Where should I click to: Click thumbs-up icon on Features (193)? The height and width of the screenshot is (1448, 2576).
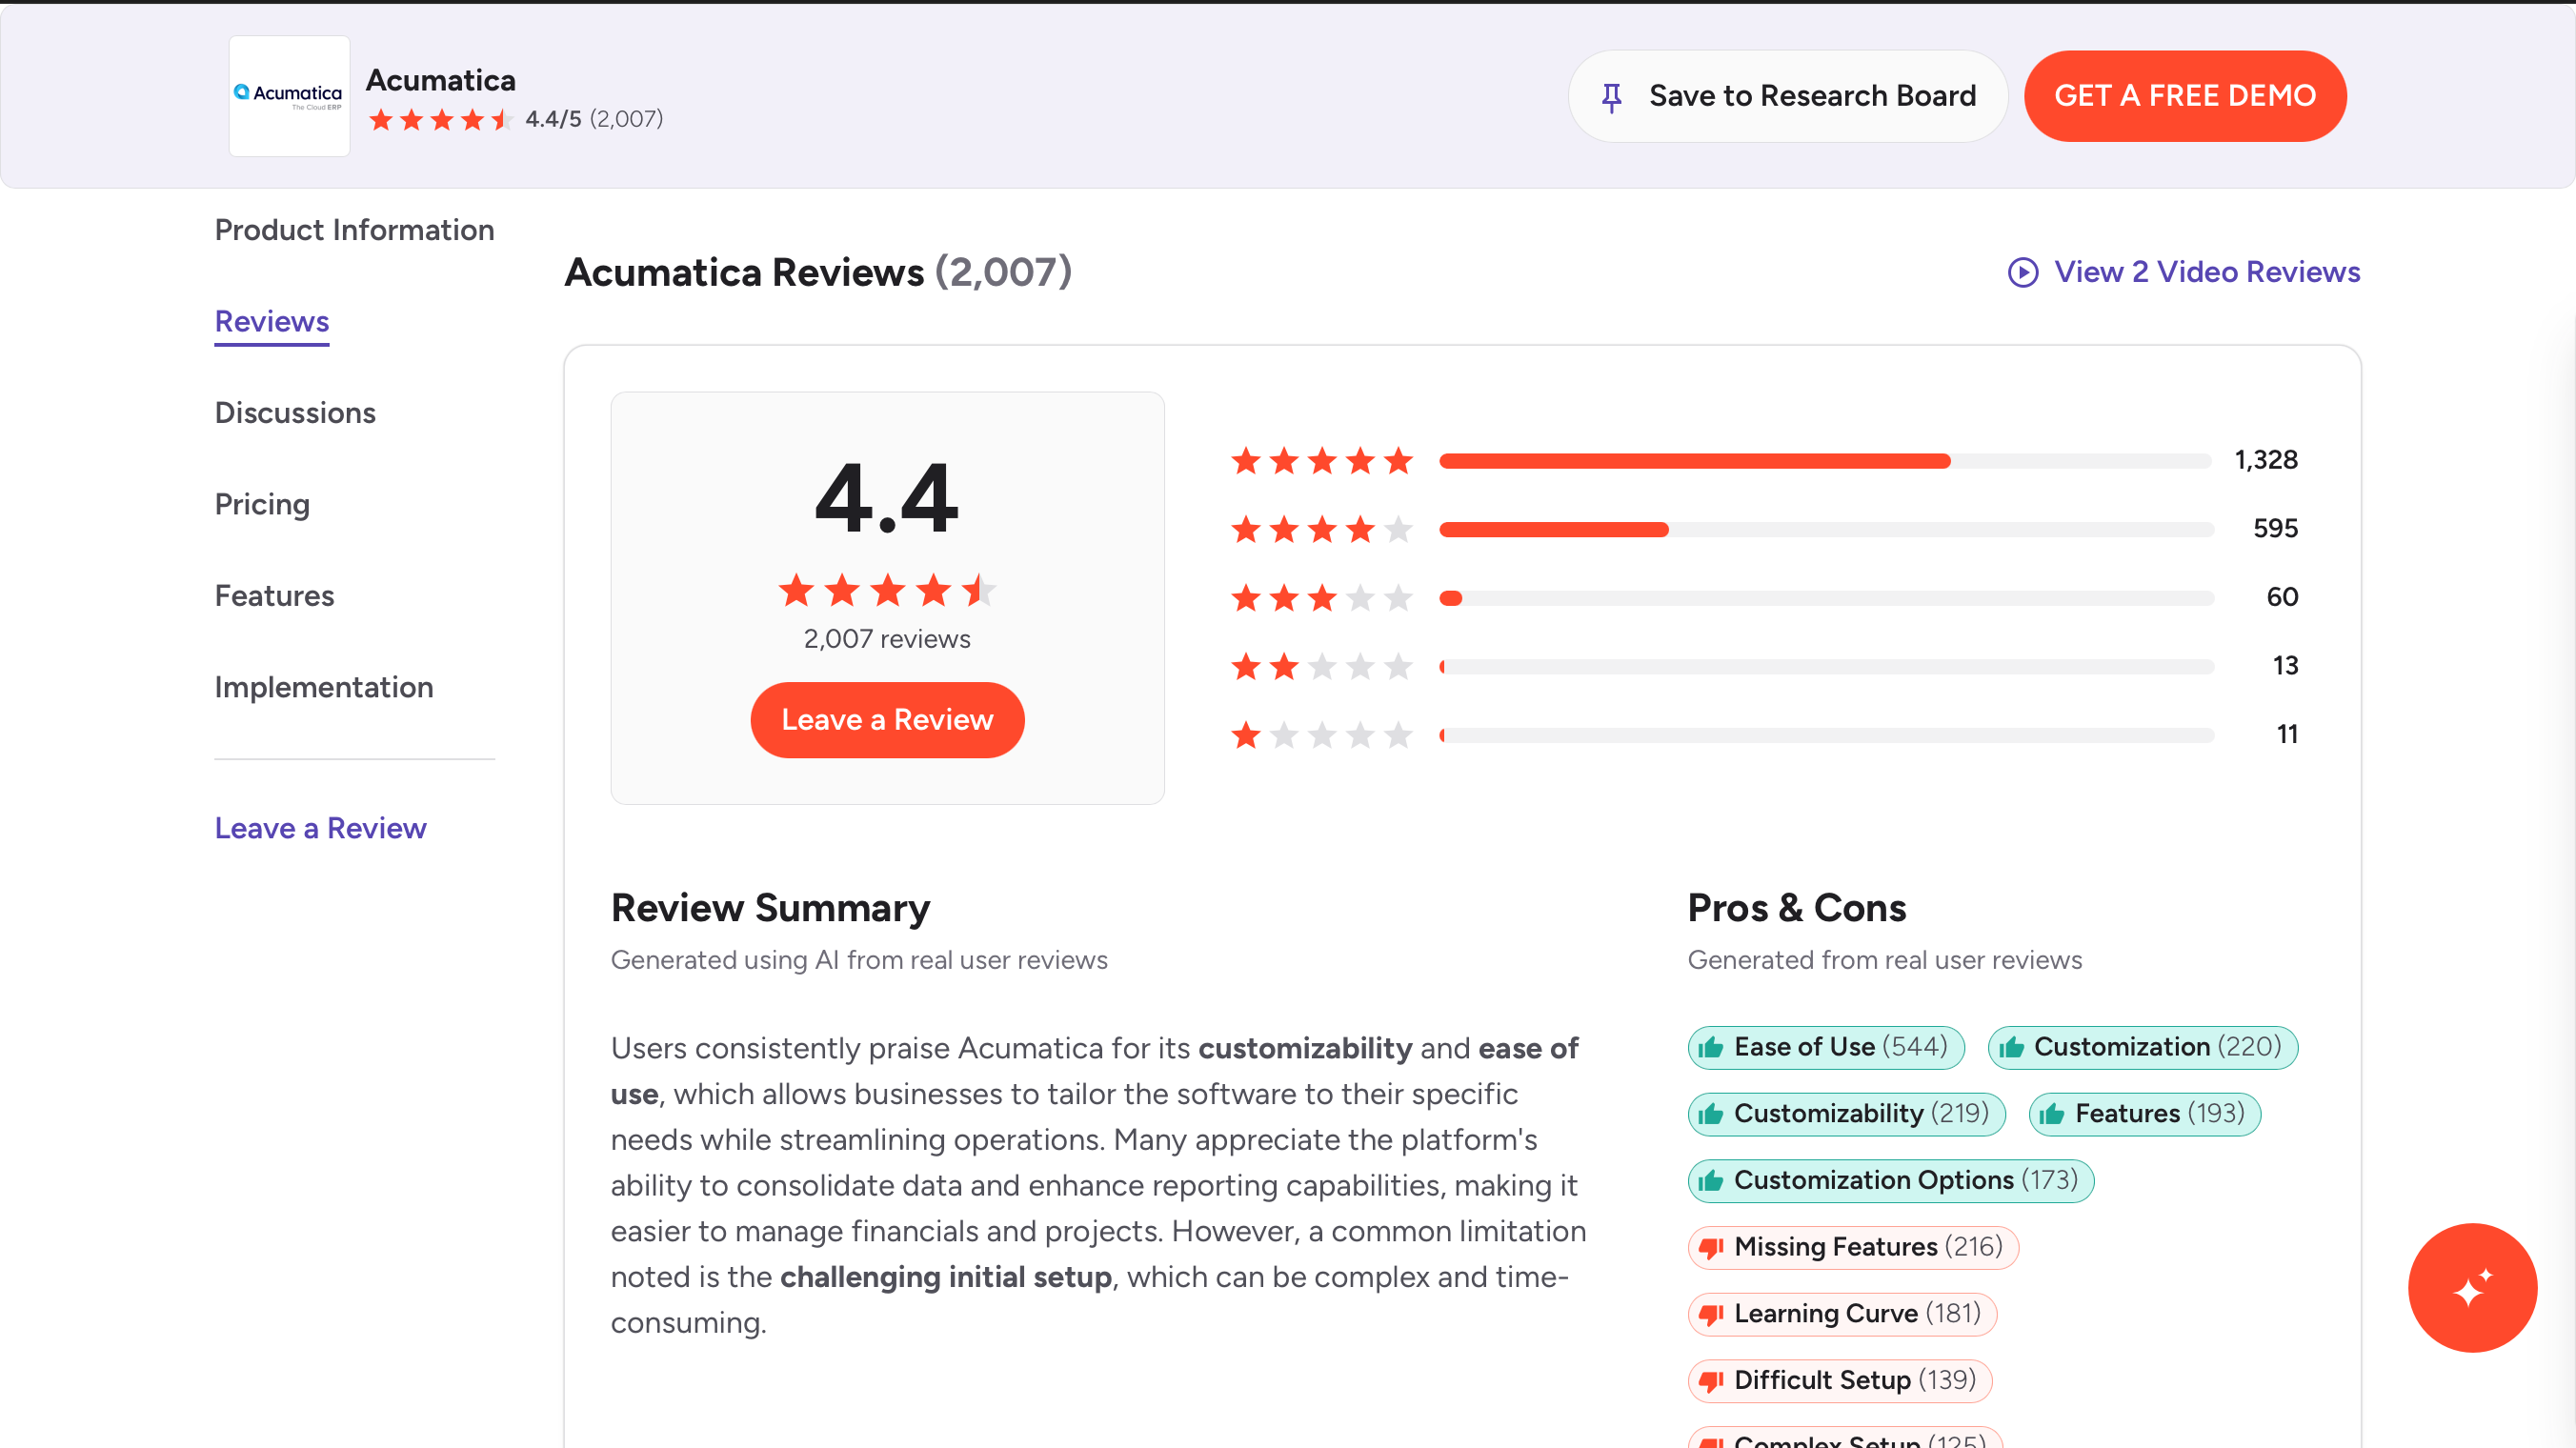(x=2052, y=1114)
